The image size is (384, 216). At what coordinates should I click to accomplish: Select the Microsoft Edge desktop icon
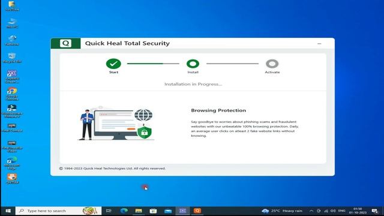point(12,163)
